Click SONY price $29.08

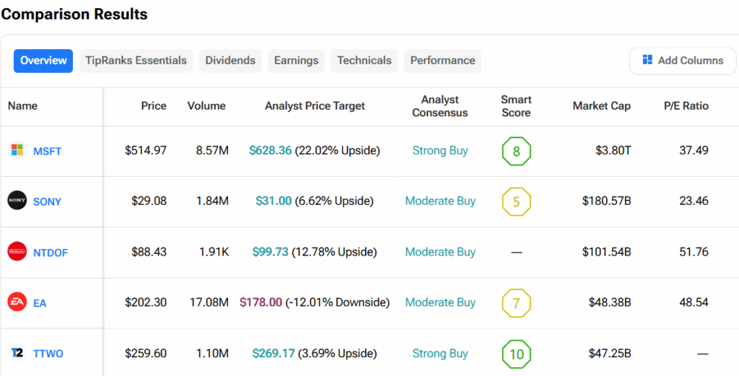(149, 201)
